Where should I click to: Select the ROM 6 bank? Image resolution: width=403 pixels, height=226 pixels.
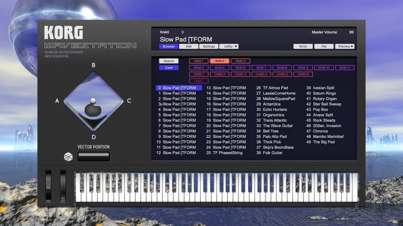pyautogui.click(x=241, y=67)
